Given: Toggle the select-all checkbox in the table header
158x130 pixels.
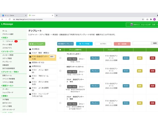Looking at the screenshot, I should coord(60,50).
